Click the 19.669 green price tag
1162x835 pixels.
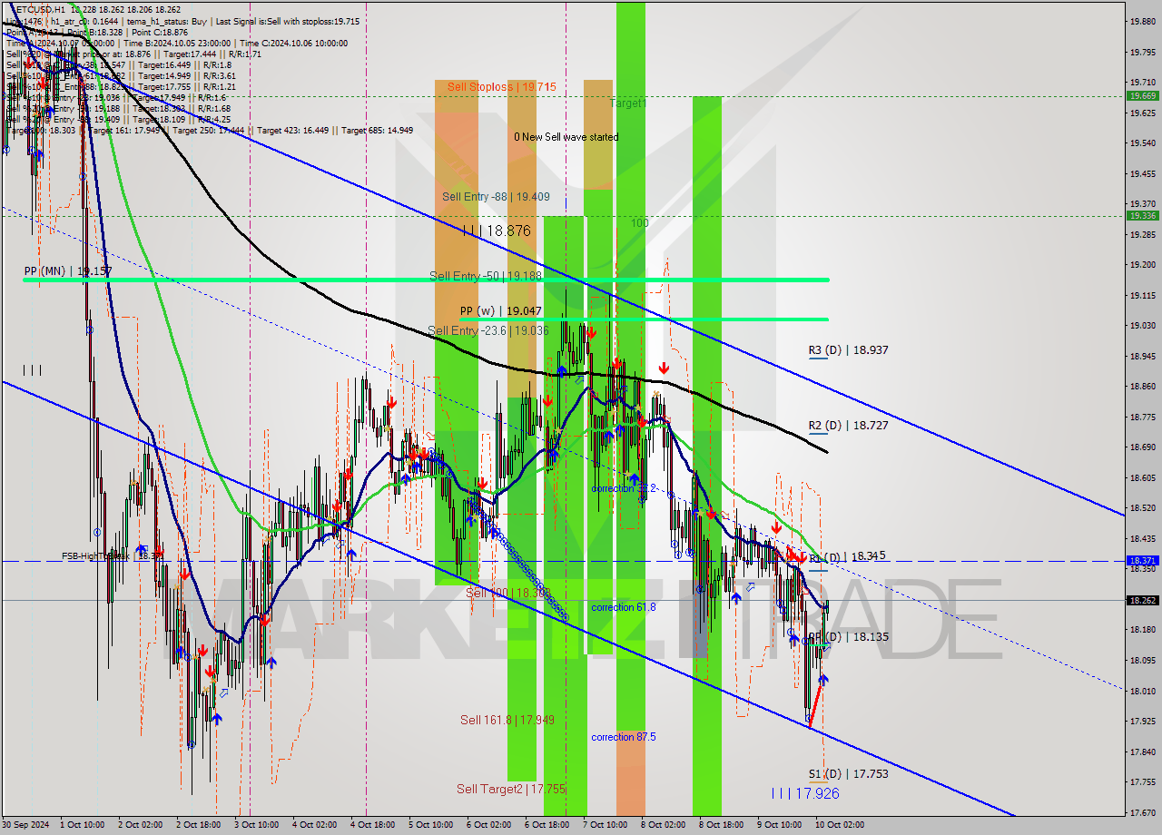pos(1142,95)
